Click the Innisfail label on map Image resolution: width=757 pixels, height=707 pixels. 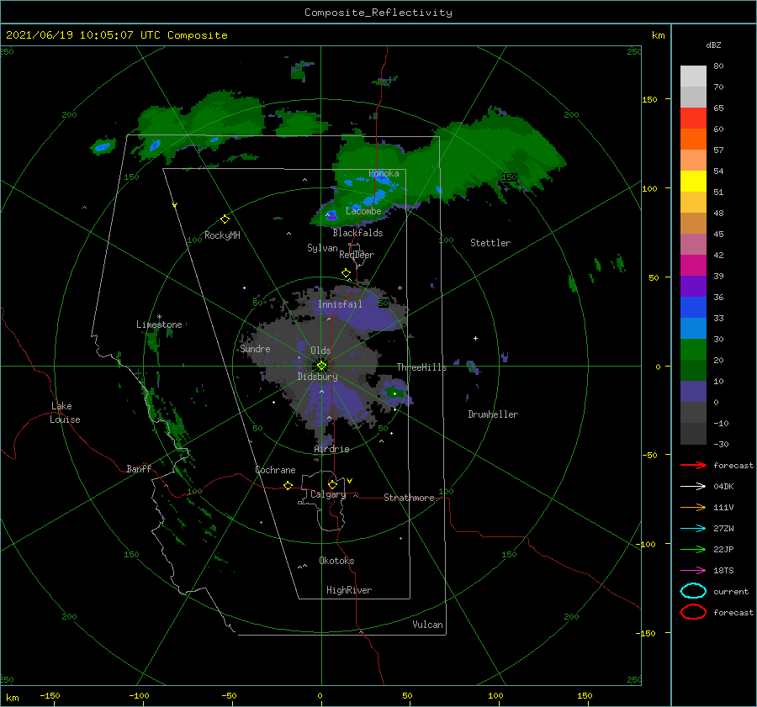(x=340, y=304)
